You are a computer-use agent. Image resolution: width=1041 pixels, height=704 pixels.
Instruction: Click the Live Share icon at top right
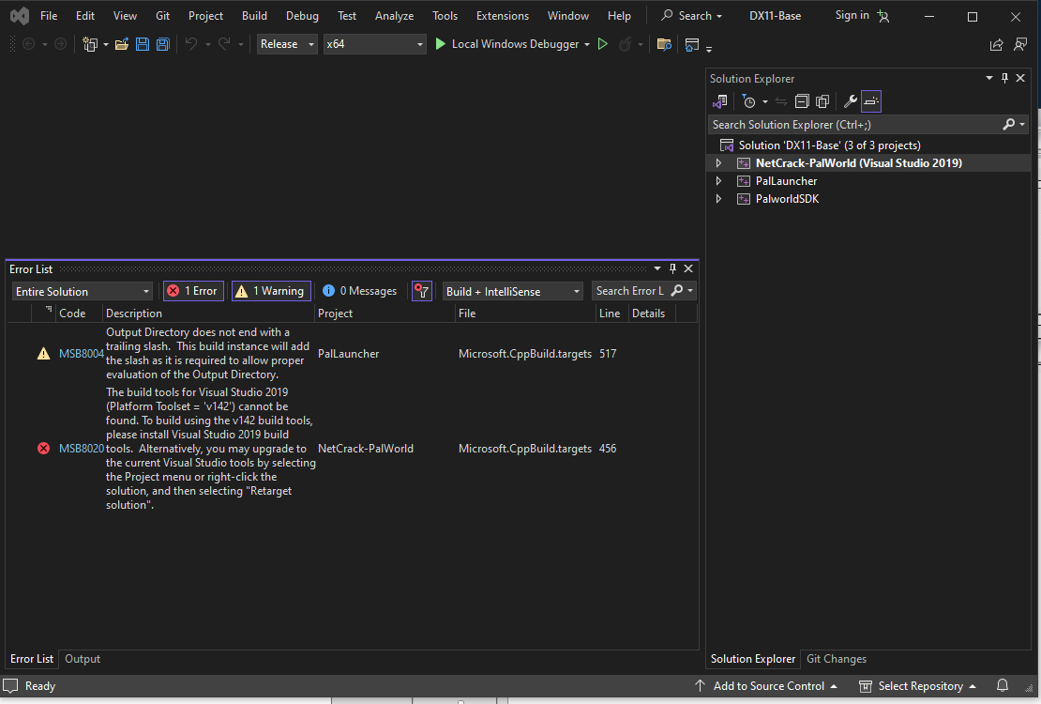pyautogui.click(x=997, y=44)
